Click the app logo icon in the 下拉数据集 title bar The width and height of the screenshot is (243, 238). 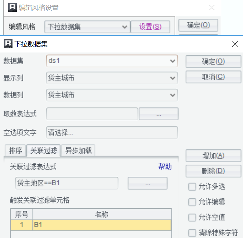8,44
